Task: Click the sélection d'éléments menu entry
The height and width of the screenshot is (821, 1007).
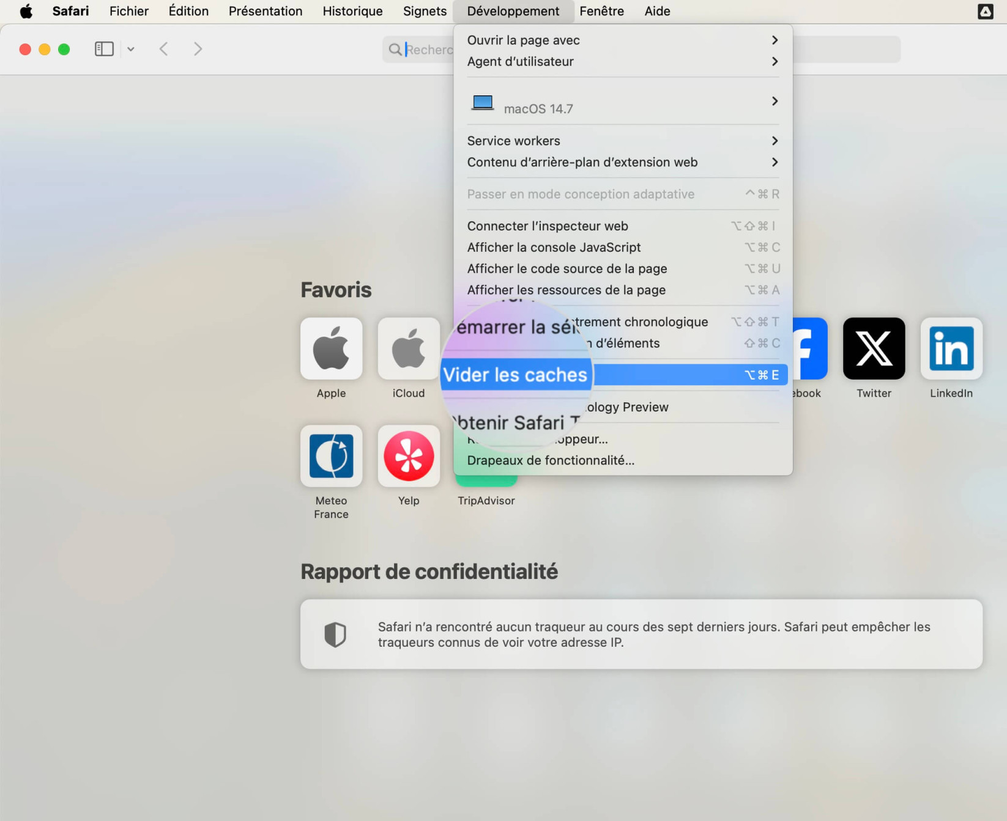Action: tap(623, 343)
